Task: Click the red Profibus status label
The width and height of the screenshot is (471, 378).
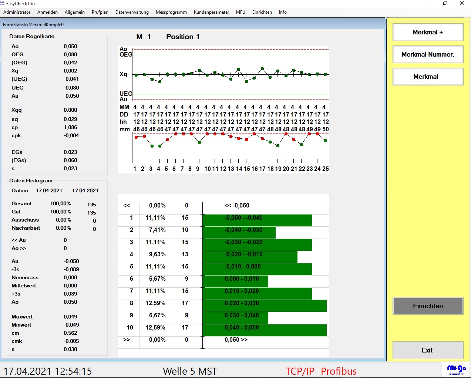Action: 339,371
